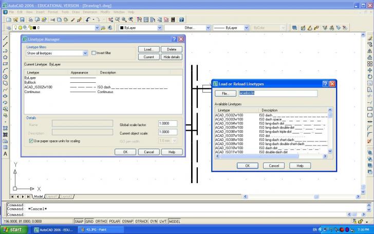Expand the Other linetype control dropdown
The height and width of the screenshot is (234, 374).
click(x=208, y=28)
